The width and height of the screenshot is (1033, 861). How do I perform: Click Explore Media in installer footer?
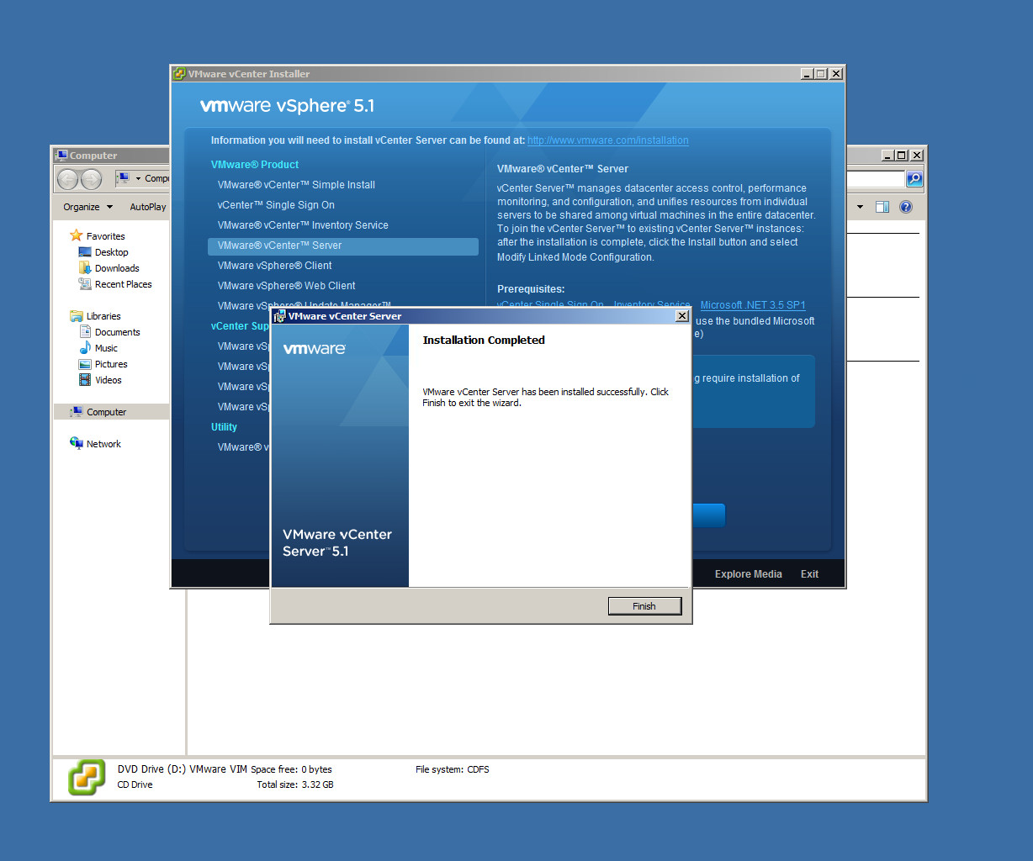(x=748, y=574)
